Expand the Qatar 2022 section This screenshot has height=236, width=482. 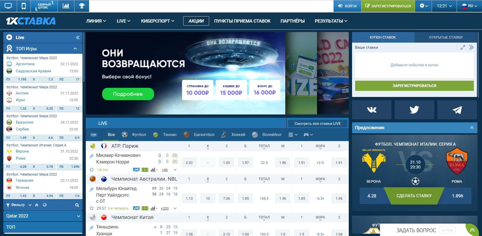tap(78, 216)
